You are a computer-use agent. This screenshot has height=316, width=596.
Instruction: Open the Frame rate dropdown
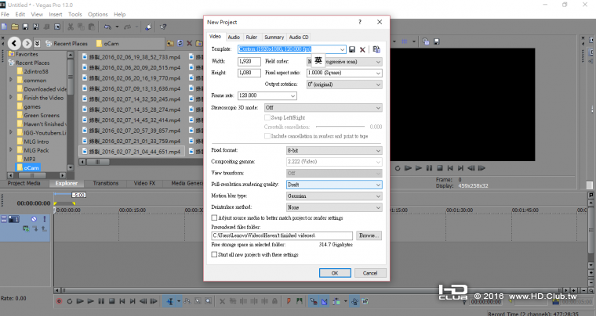click(293, 95)
